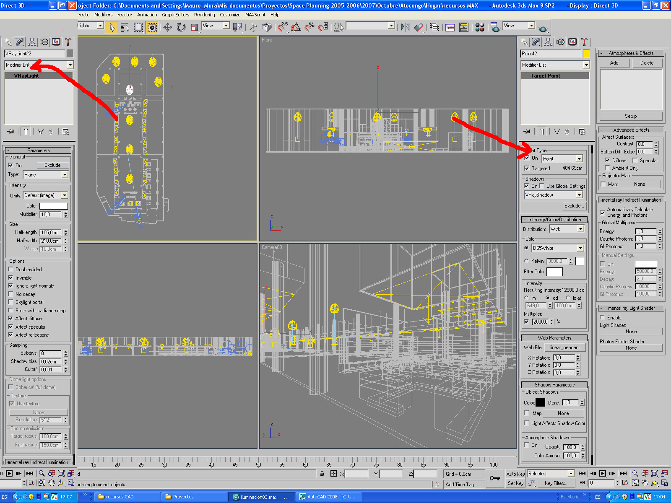This screenshot has width=671, height=503.
Task: Enable the Specular checkbox under Affect Surfaces
Action: coord(635,161)
